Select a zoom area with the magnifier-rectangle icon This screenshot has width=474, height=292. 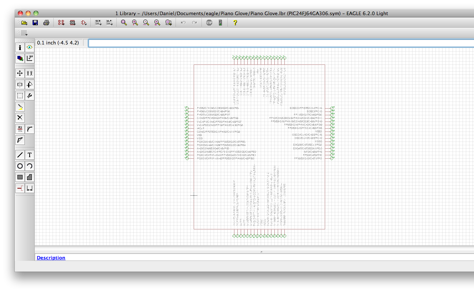click(168, 23)
